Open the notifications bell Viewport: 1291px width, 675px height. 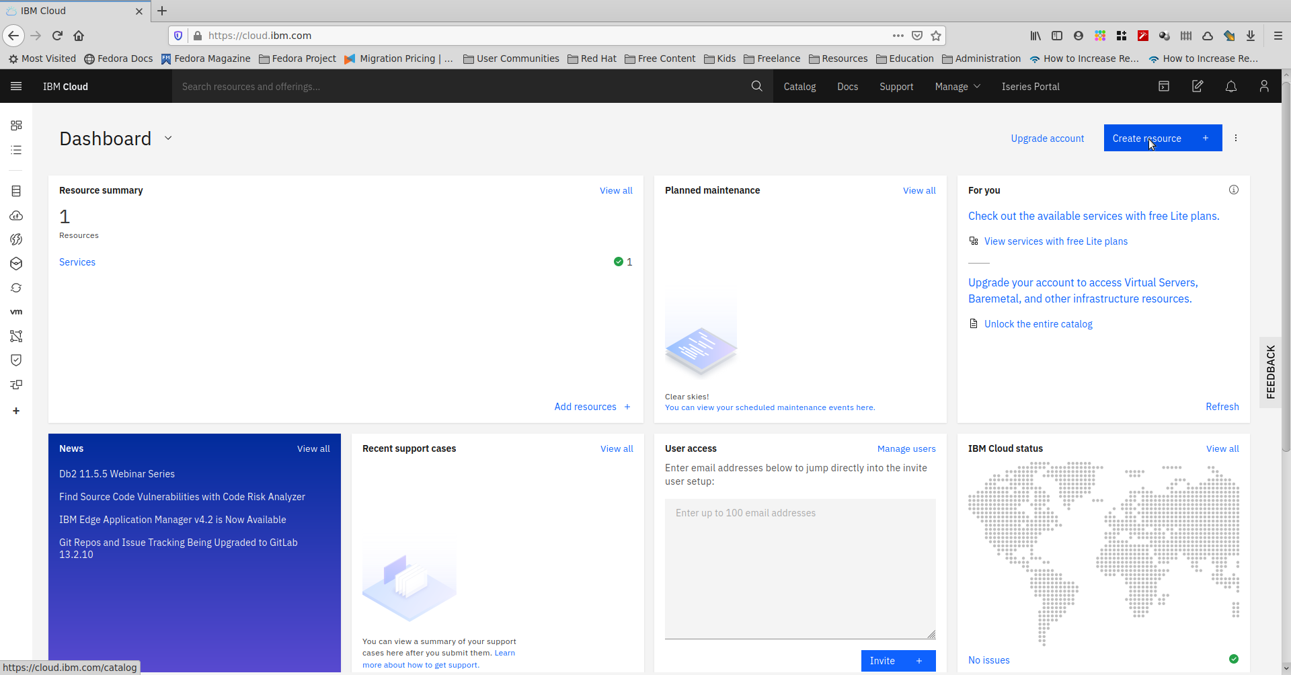pyautogui.click(x=1231, y=86)
